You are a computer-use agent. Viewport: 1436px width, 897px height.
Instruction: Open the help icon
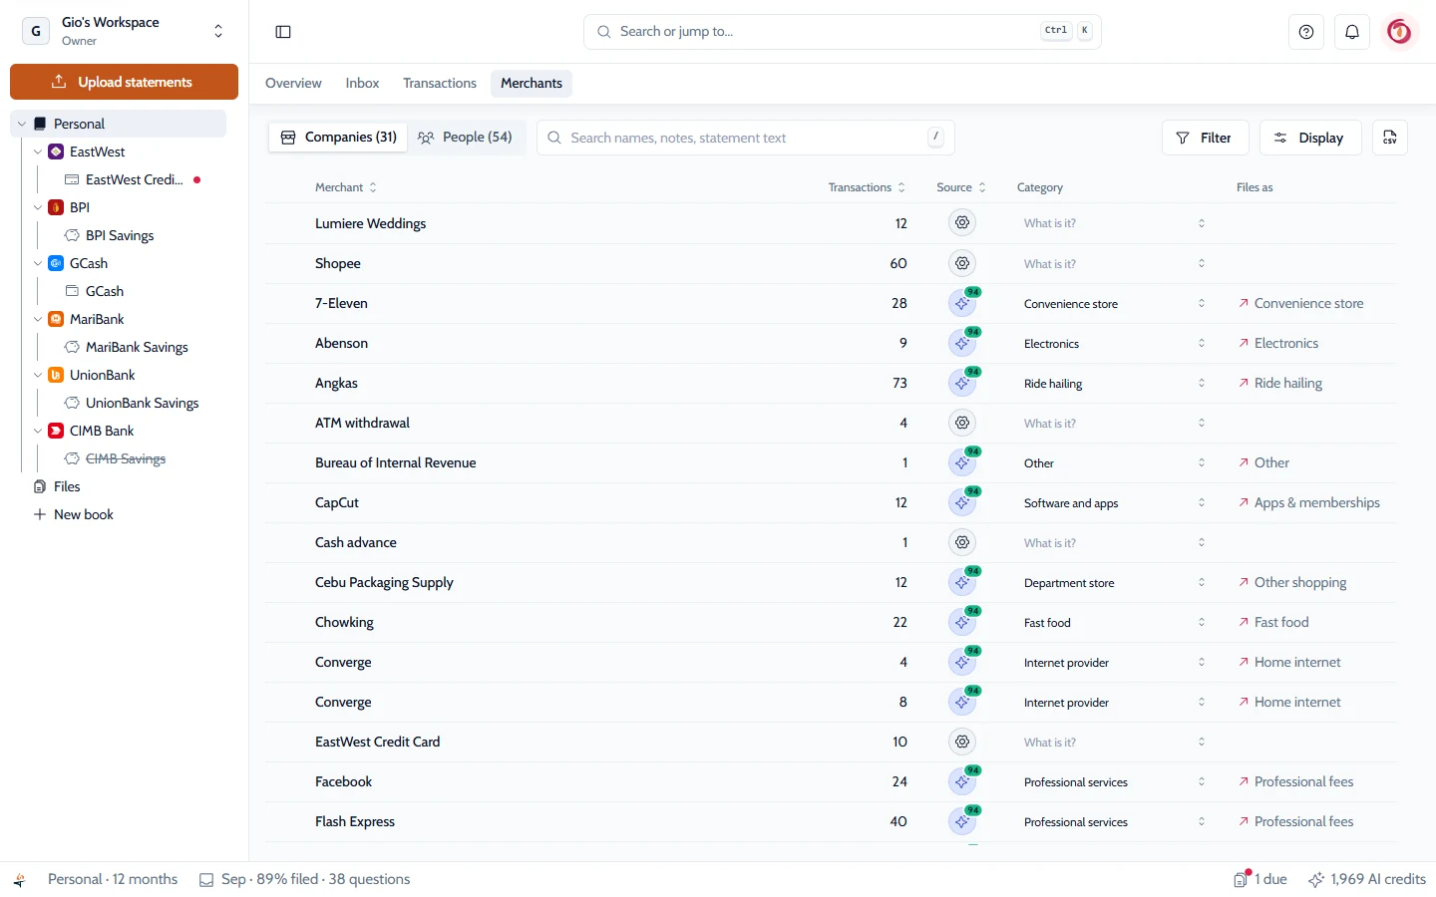(1306, 32)
